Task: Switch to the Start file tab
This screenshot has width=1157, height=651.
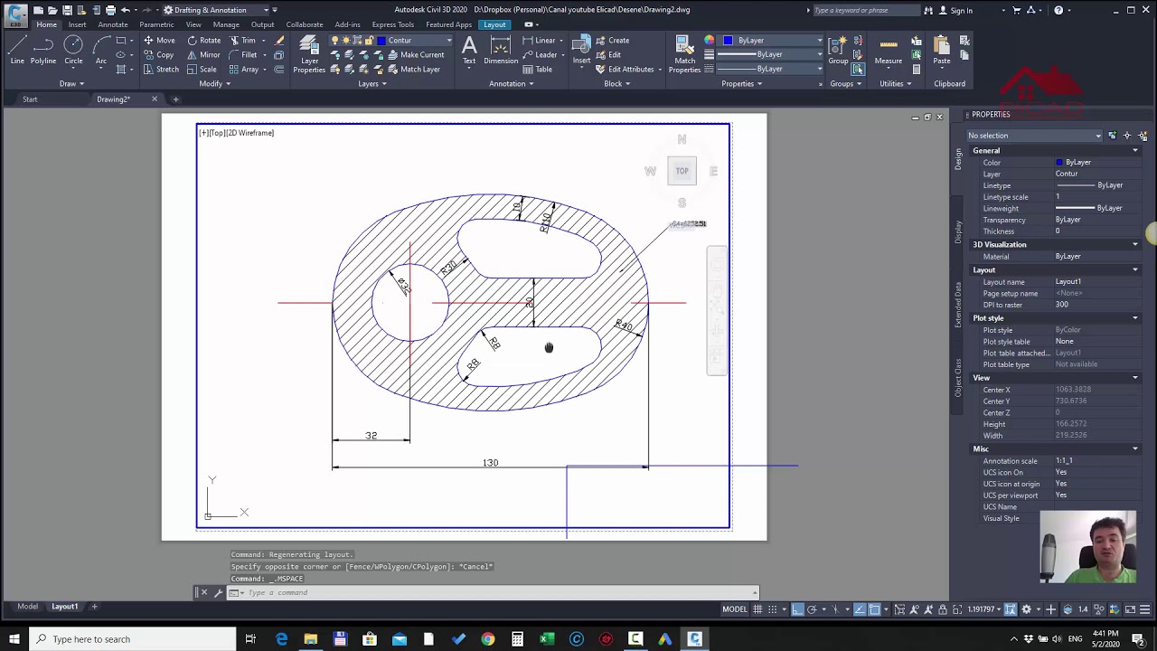Action: tap(30, 99)
